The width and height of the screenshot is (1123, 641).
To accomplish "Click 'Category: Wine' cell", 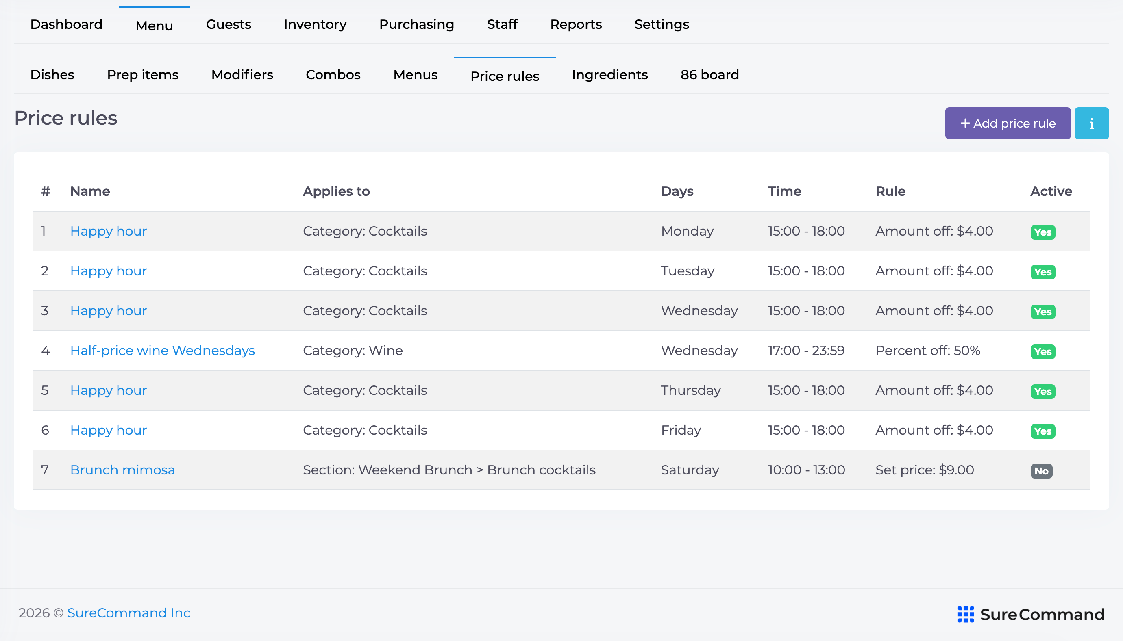I will 353,351.
